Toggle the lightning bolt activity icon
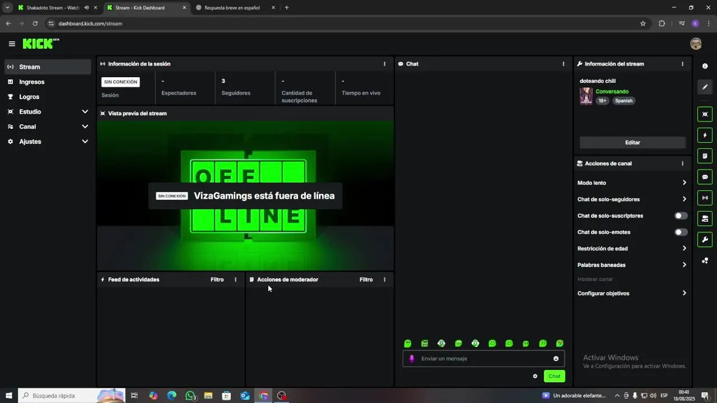 click(x=705, y=135)
